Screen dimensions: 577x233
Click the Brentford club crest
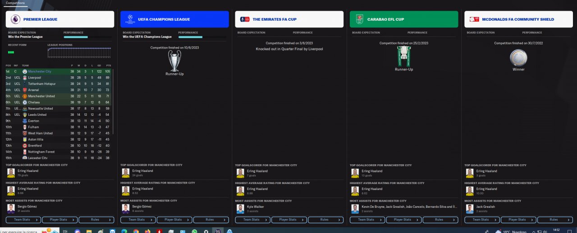tap(25, 145)
